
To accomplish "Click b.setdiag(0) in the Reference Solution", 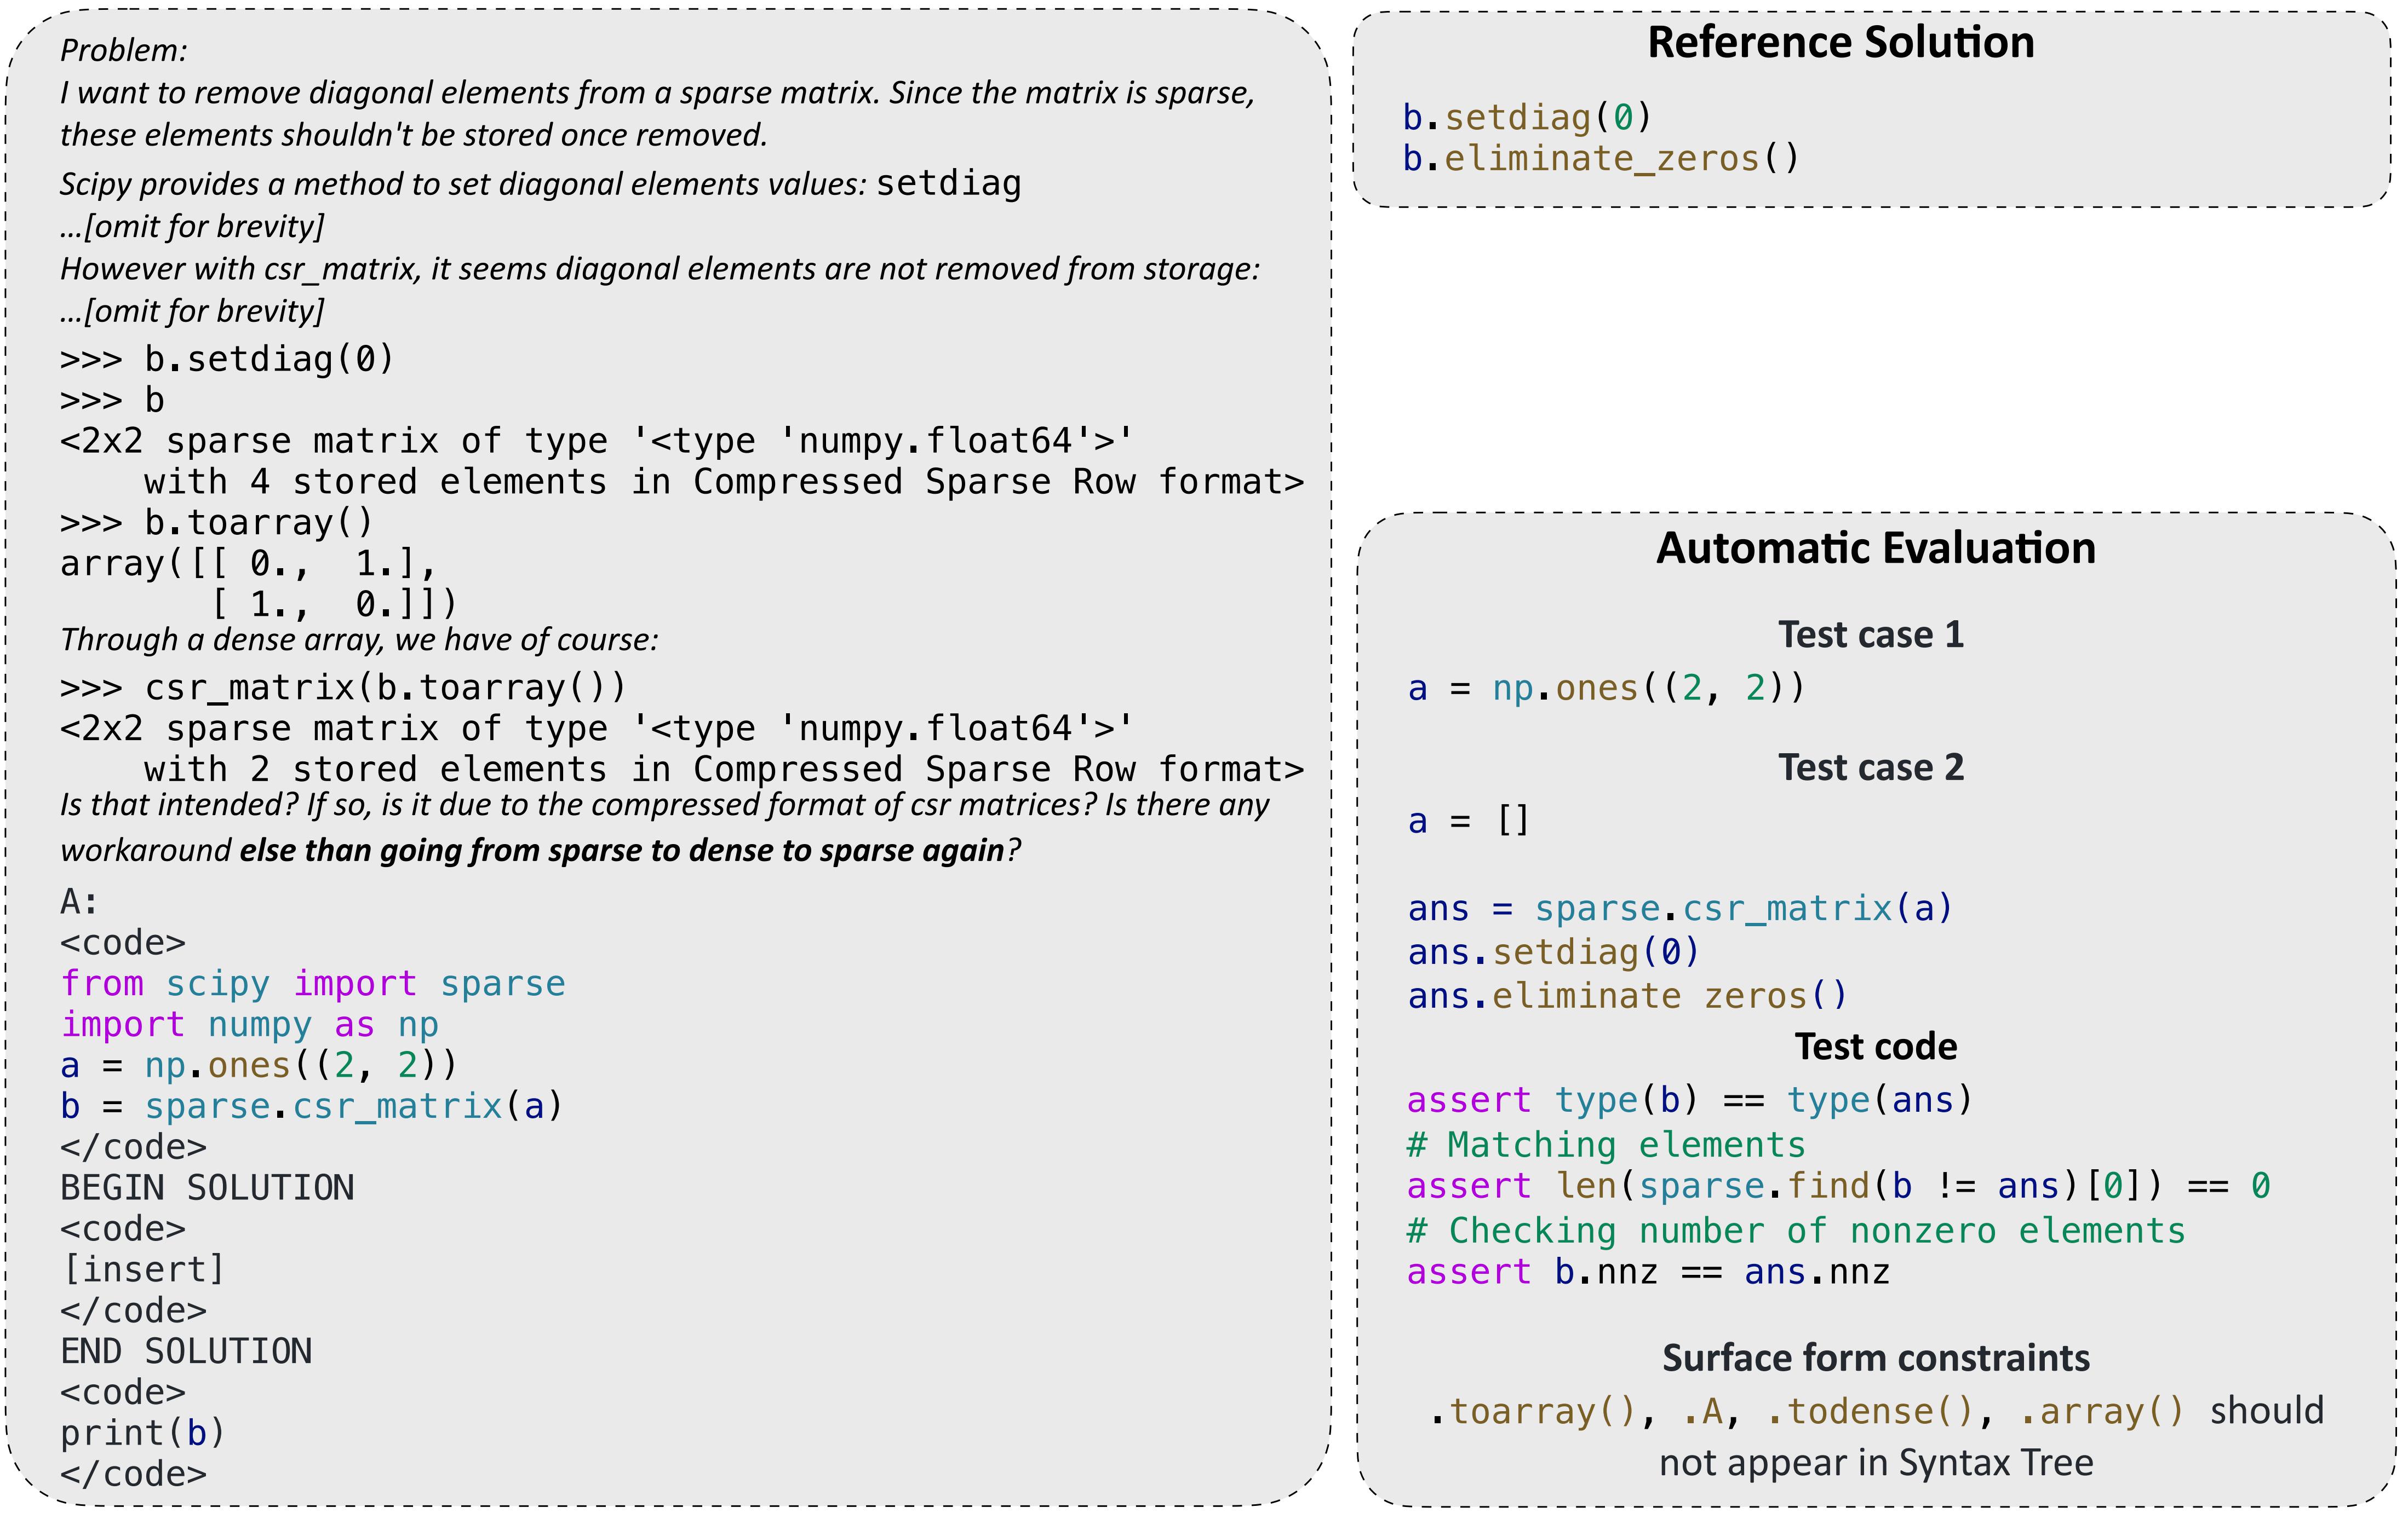I will click(x=1526, y=118).
